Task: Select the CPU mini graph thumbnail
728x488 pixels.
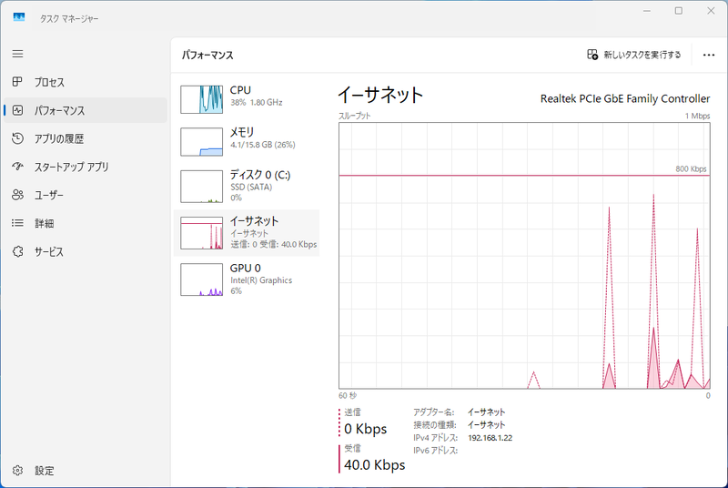Action: [x=201, y=99]
